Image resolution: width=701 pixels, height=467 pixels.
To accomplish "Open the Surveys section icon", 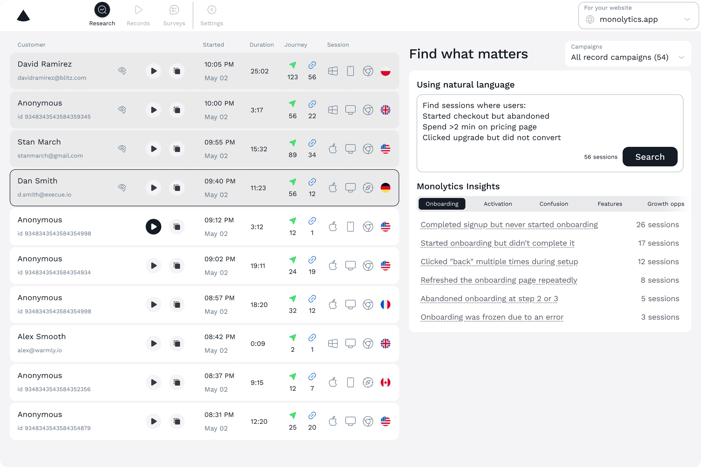I will (174, 10).
